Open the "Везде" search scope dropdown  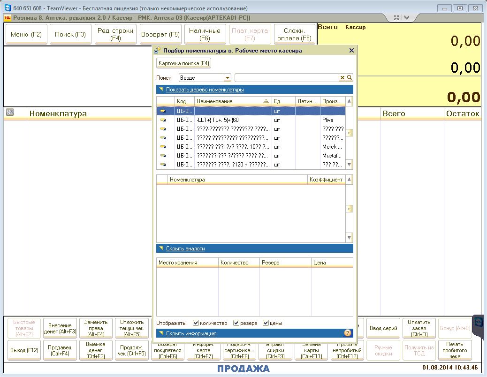[x=228, y=78]
